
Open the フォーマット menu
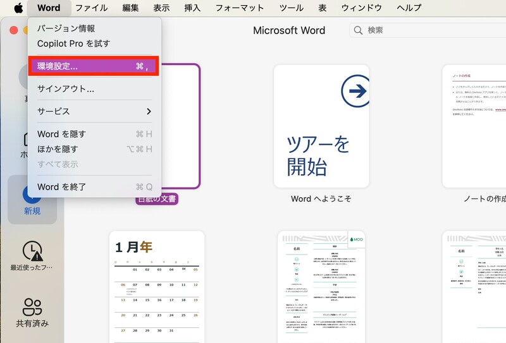point(240,8)
